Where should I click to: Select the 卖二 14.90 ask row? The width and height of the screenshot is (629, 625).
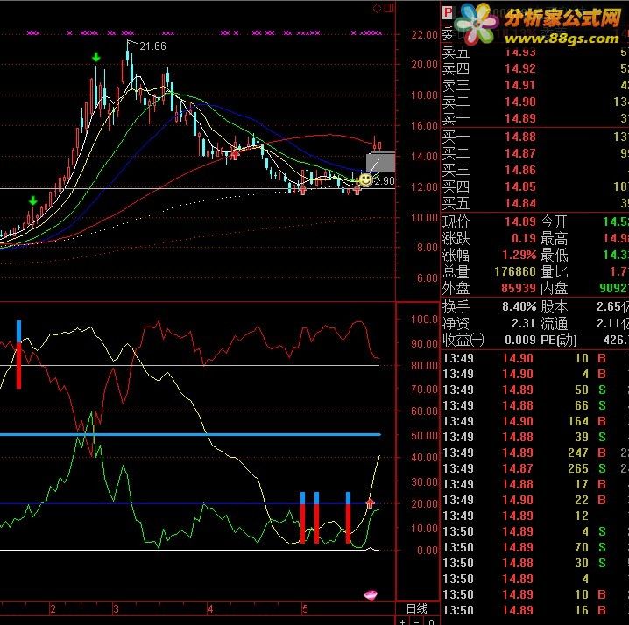tap(535, 102)
